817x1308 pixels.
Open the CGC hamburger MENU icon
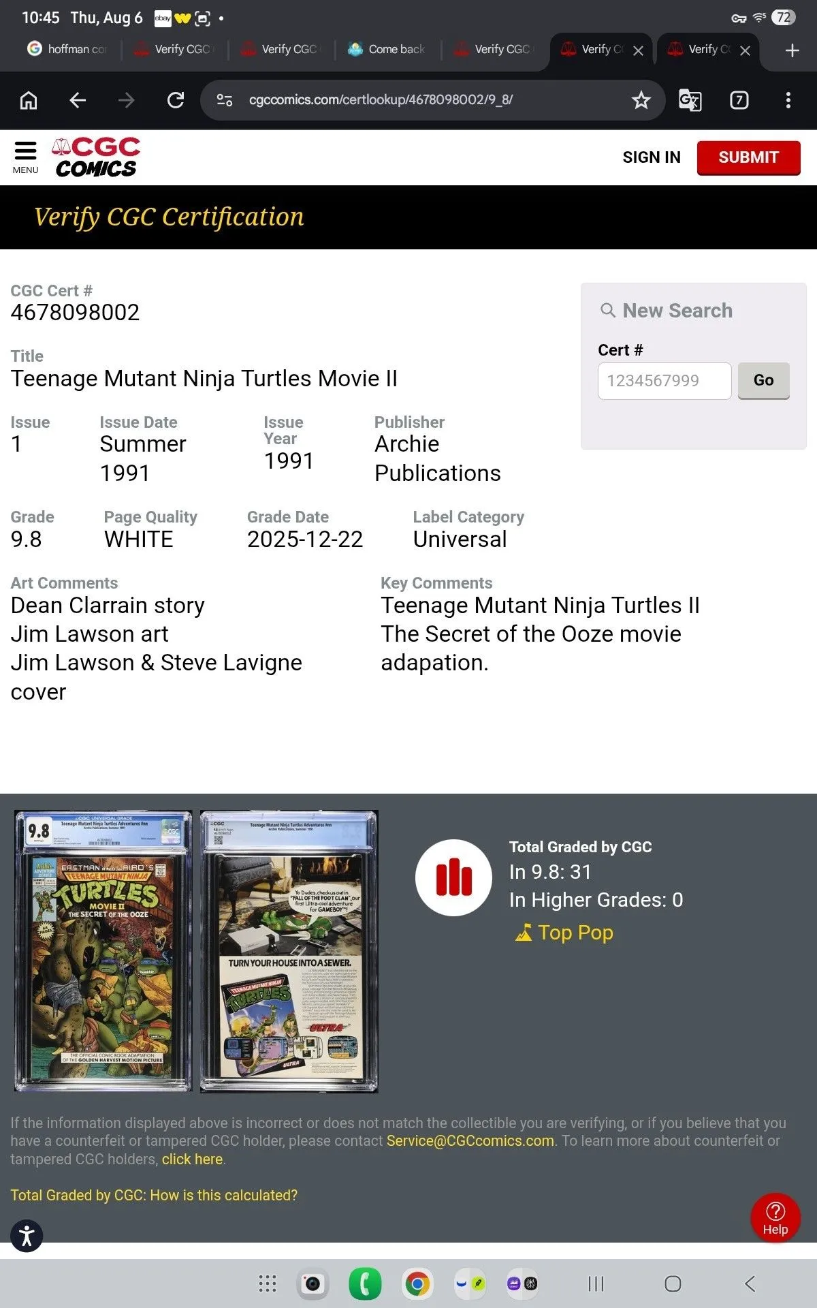[x=25, y=157]
